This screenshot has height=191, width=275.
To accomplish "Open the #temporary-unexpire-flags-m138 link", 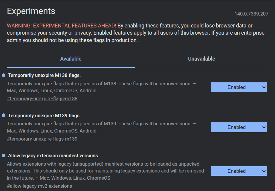I will point(42,98).
